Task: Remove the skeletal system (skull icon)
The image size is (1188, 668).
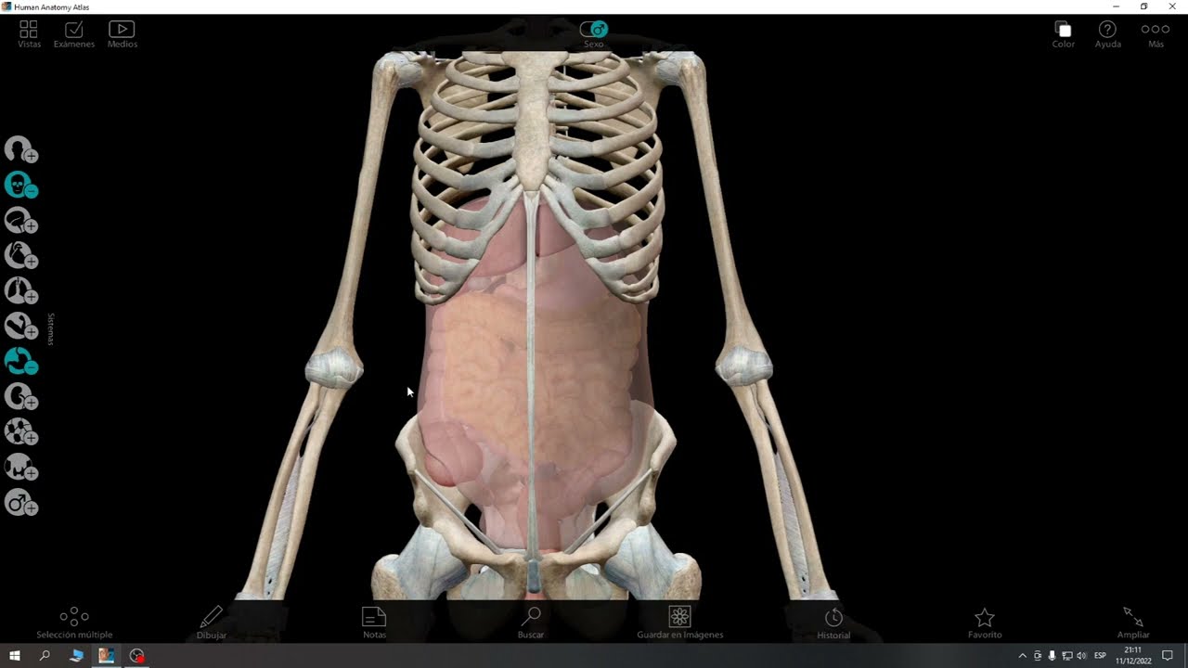Action: (20, 186)
